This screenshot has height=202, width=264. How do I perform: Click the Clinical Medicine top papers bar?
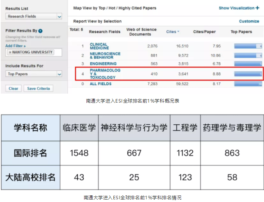point(248,46)
